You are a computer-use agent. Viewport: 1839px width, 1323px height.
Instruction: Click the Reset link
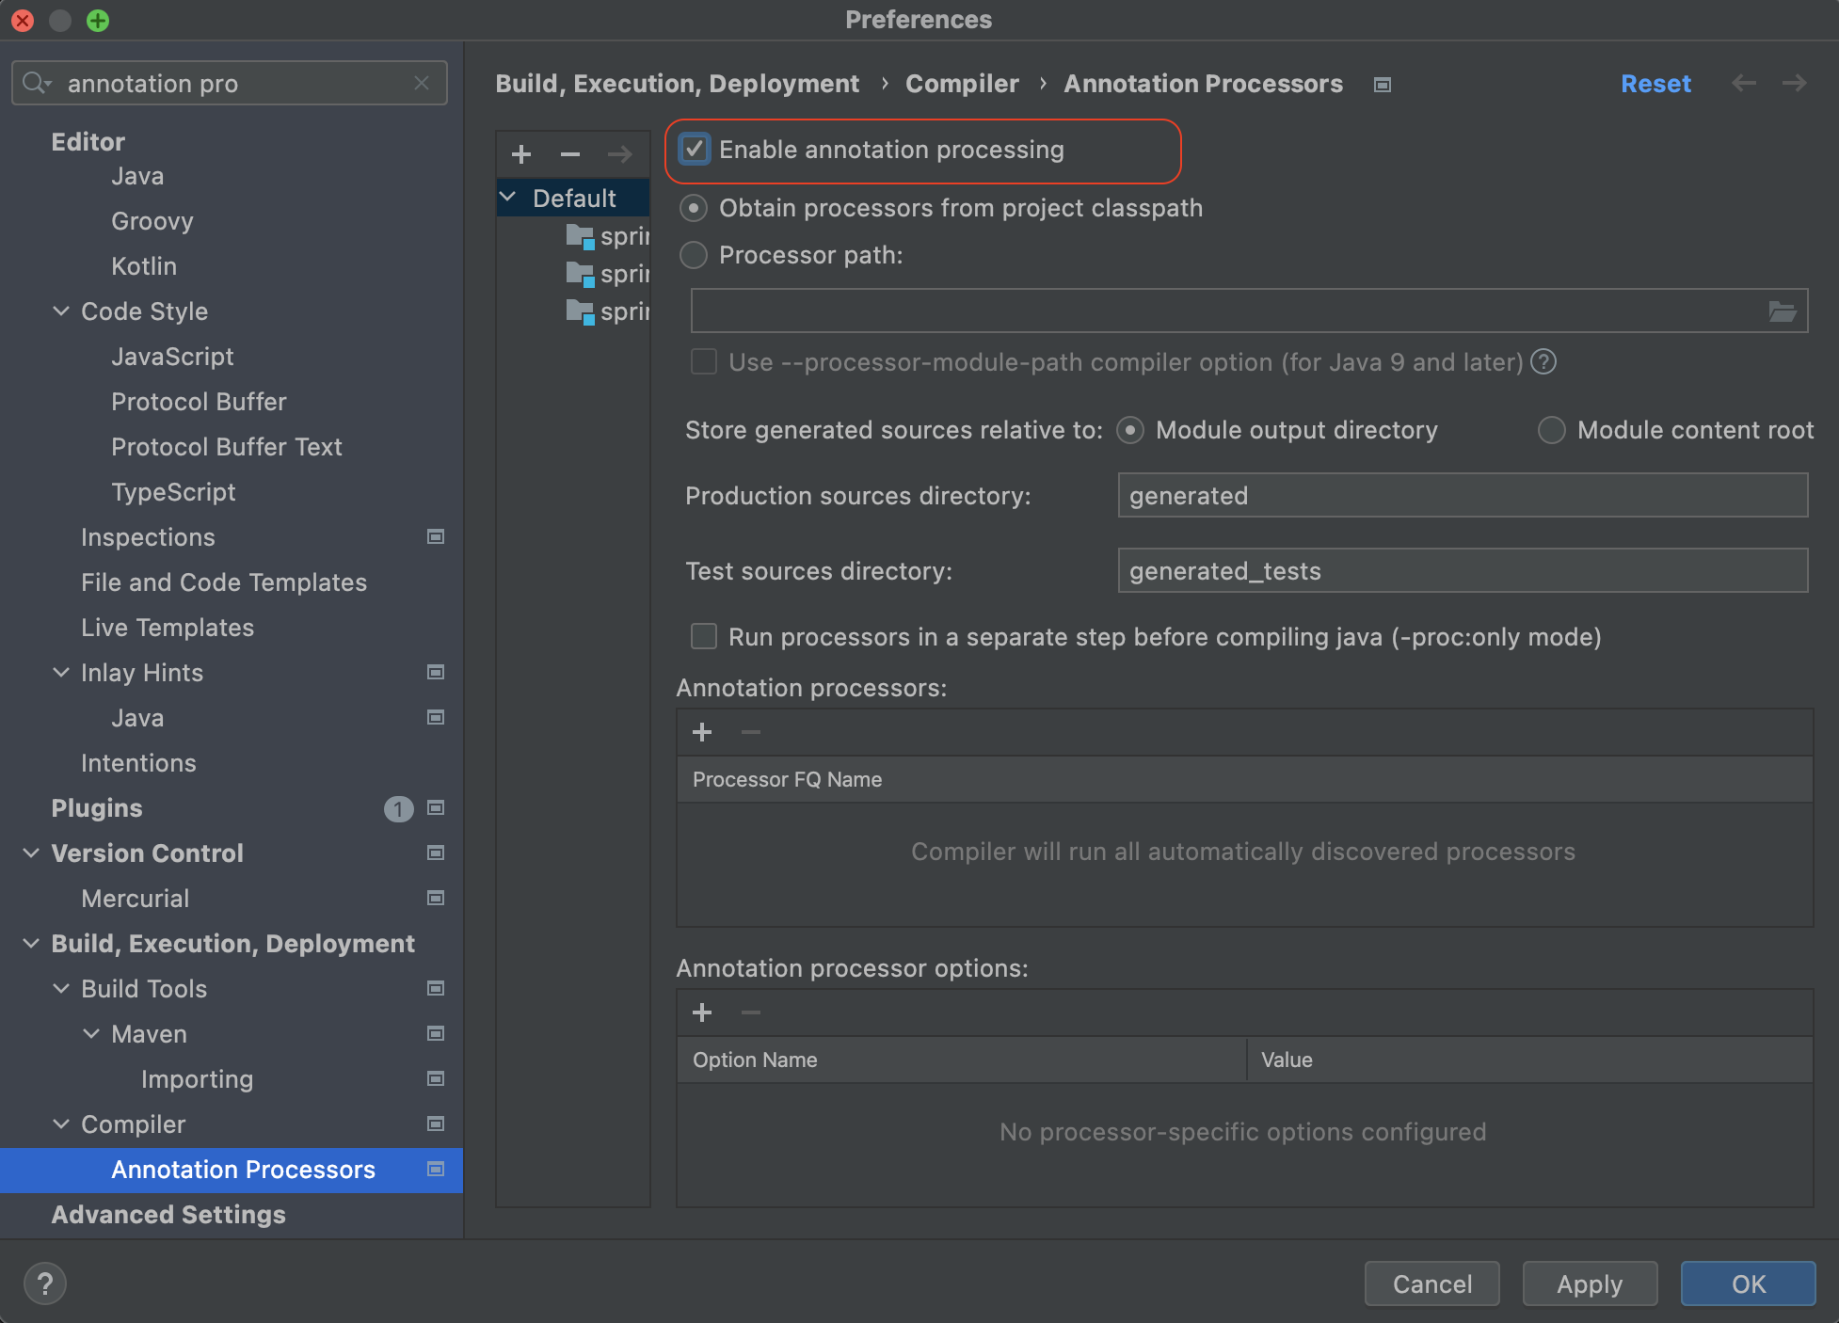[x=1655, y=84]
